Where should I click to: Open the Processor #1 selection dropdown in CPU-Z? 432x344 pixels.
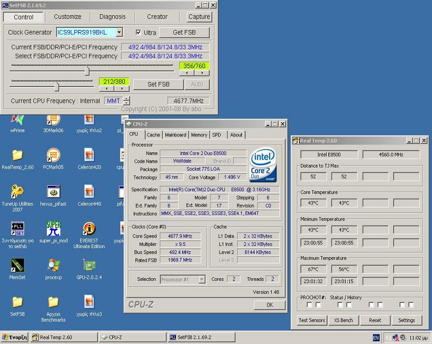(202, 279)
